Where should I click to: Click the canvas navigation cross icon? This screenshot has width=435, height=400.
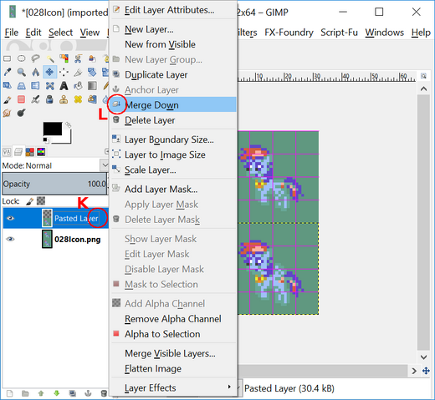tap(426, 371)
